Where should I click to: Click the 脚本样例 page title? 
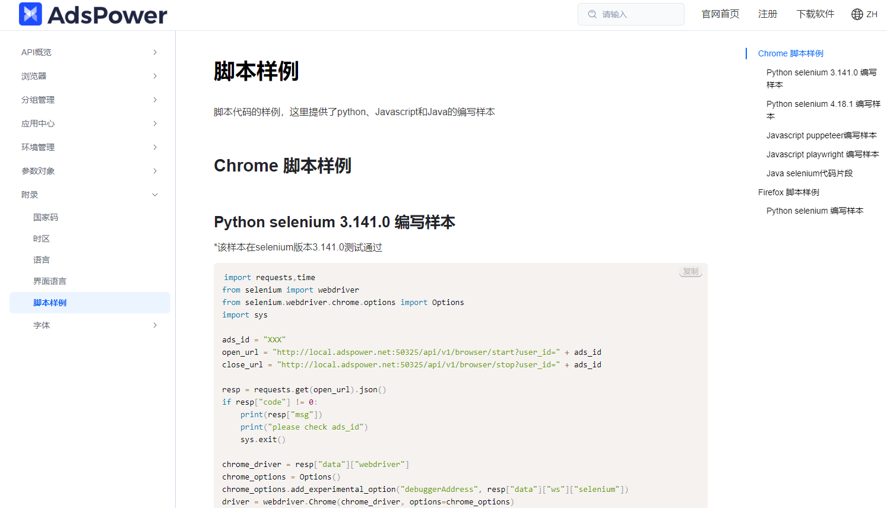[x=256, y=71]
